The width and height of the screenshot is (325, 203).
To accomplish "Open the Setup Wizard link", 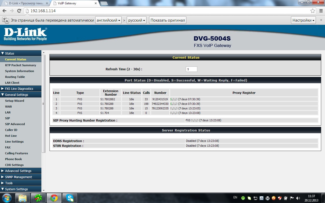I will pos(14,101).
